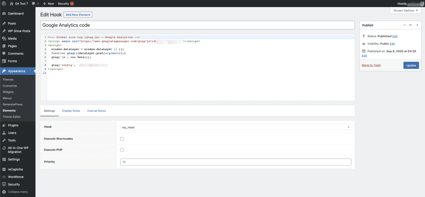Edit the Published status link

(395, 36)
